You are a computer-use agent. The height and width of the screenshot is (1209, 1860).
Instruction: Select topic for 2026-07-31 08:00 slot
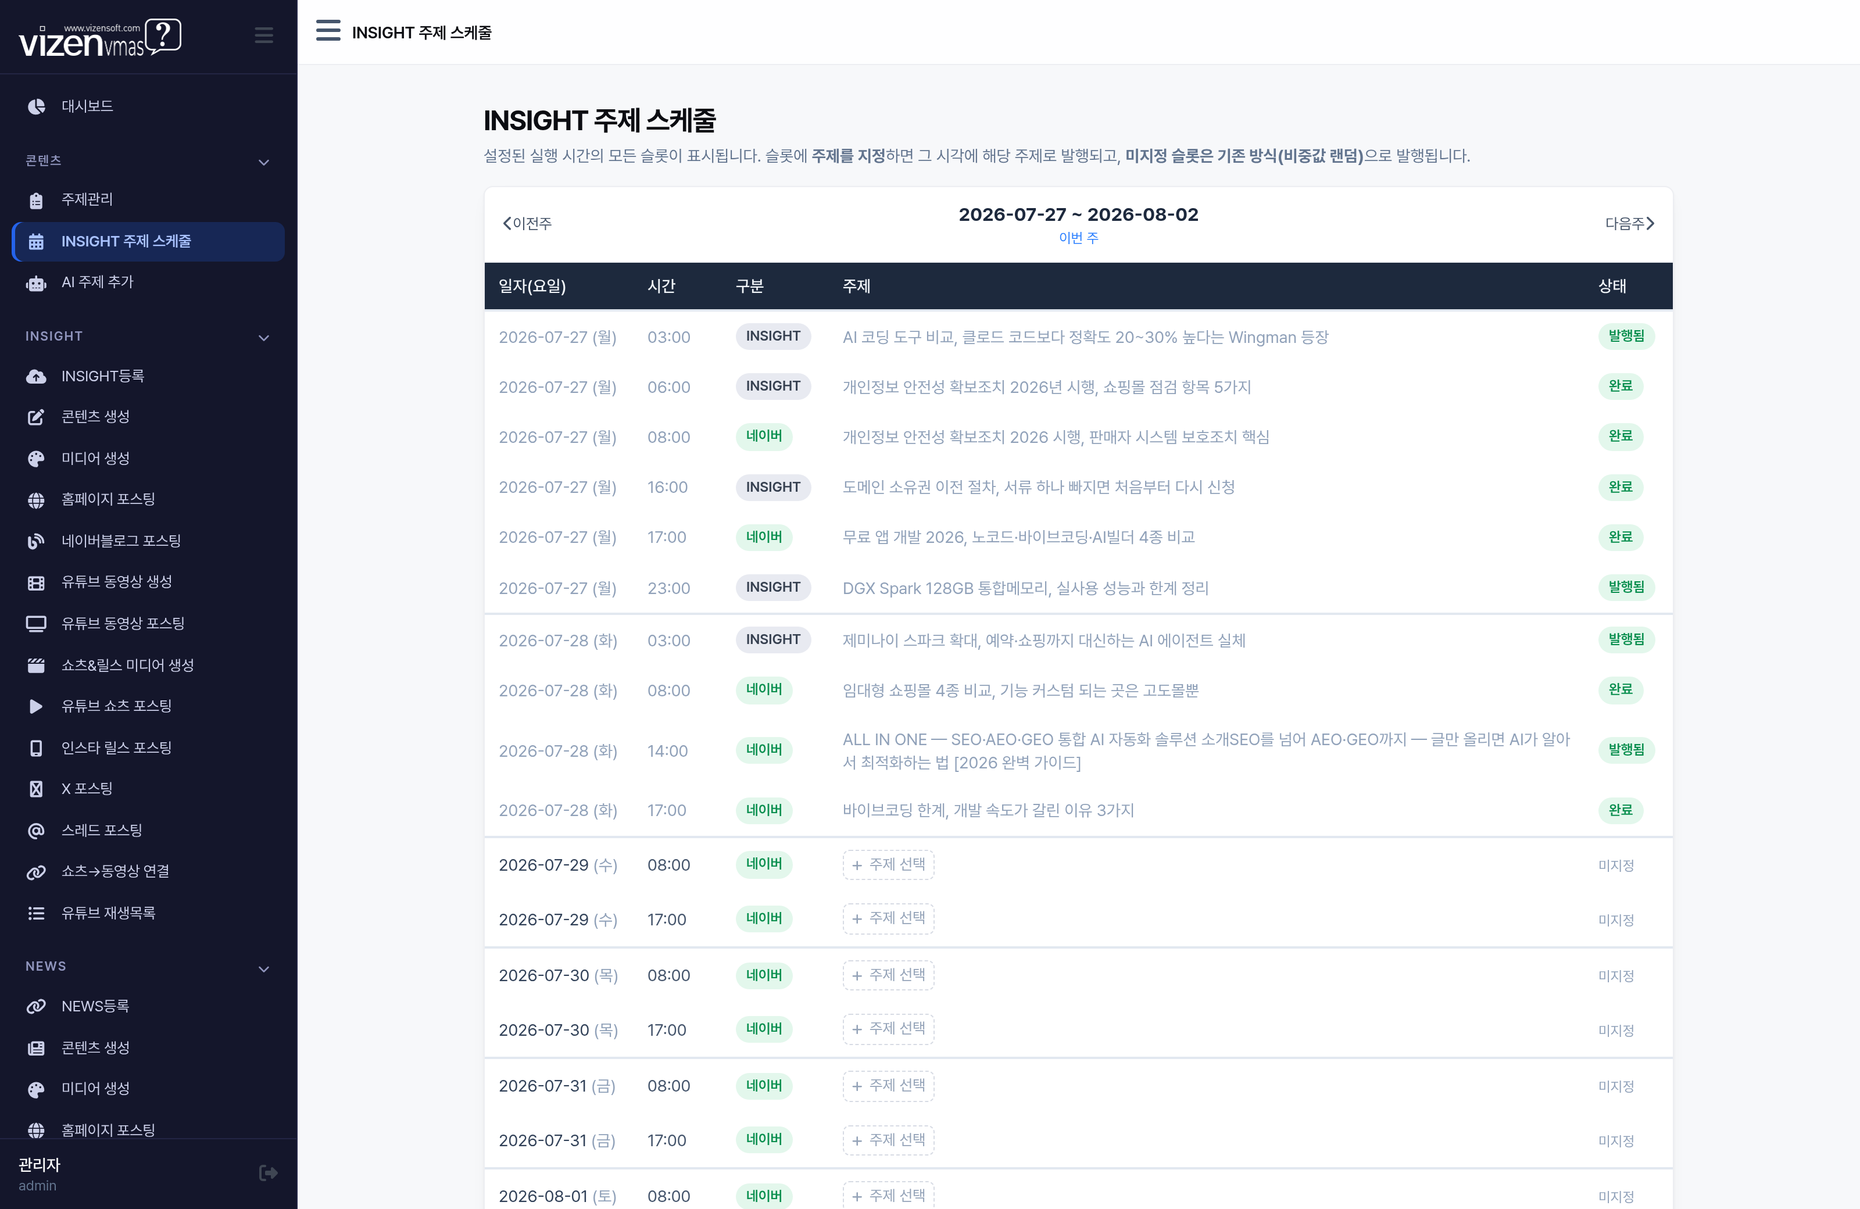[889, 1086]
